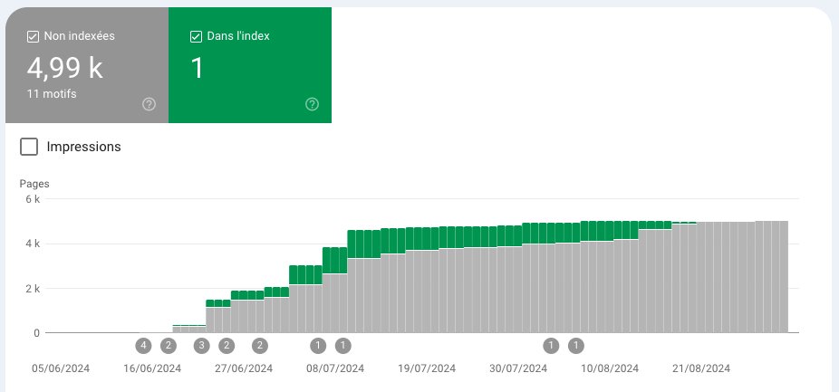This screenshot has height=392, width=839.
Task: Click the Non indexées label text
Action: click(79, 36)
